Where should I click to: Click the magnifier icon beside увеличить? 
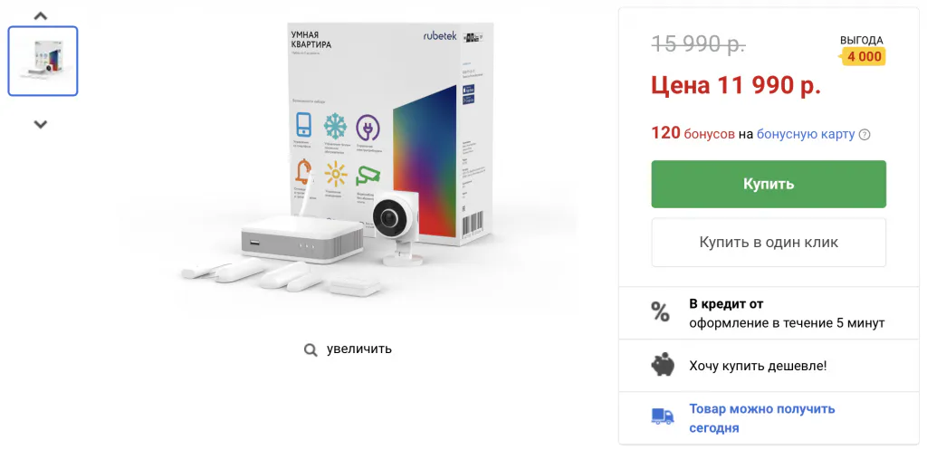click(311, 349)
